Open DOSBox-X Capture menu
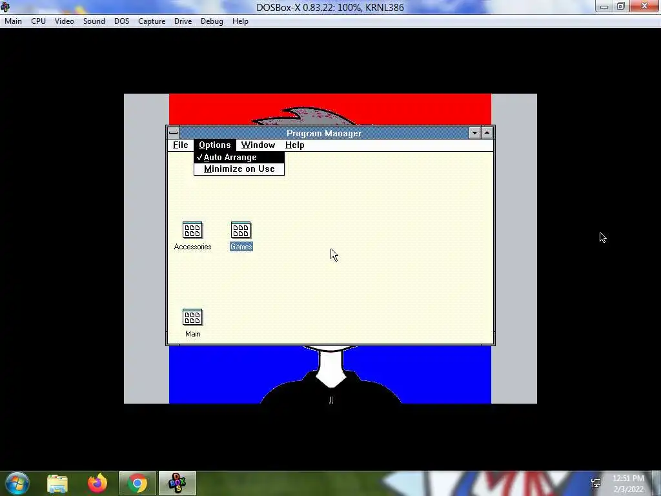 [152, 21]
